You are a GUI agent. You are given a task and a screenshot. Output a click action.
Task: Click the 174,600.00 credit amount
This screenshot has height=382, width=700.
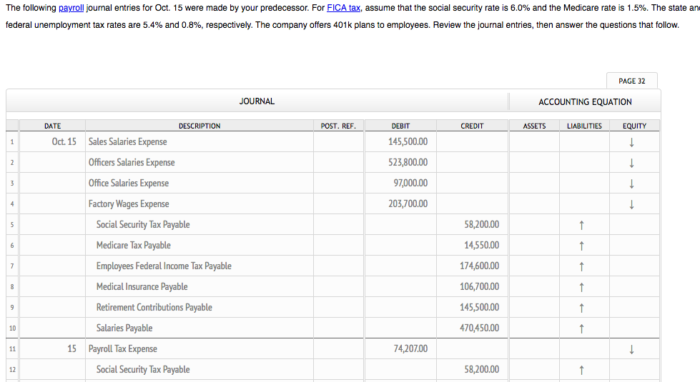pyautogui.click(x=480, y=266)
